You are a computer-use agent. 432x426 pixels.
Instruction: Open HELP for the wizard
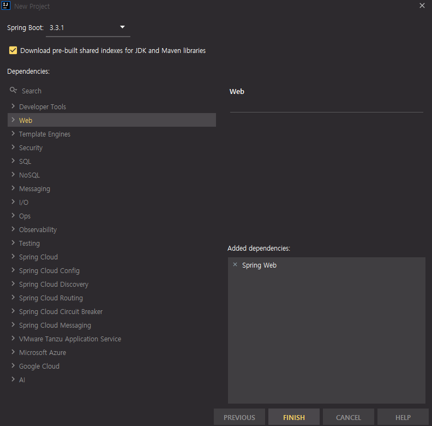pyautogui.click(x=403, y=417)
